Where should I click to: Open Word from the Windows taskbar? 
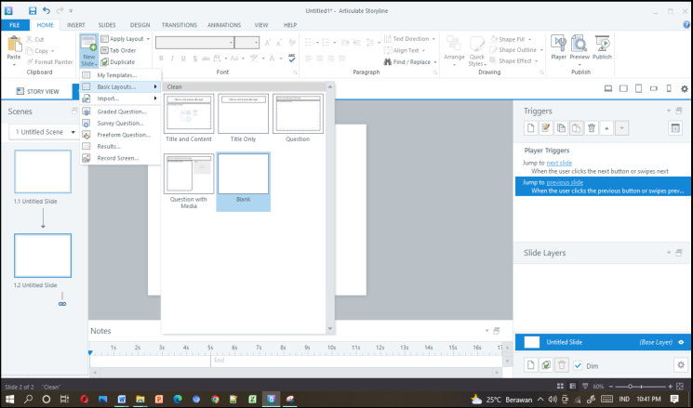(121, 399)
